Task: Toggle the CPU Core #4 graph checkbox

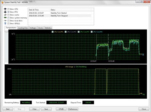Action: coord(92,32)
